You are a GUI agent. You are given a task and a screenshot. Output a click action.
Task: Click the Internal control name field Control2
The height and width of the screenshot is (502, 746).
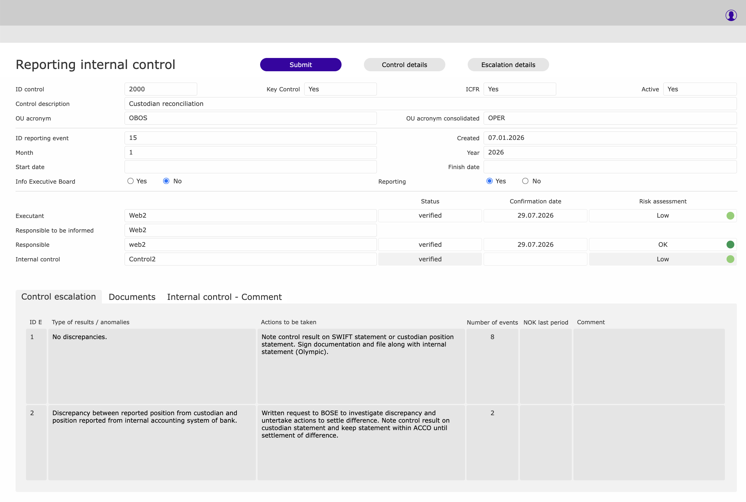251,259
